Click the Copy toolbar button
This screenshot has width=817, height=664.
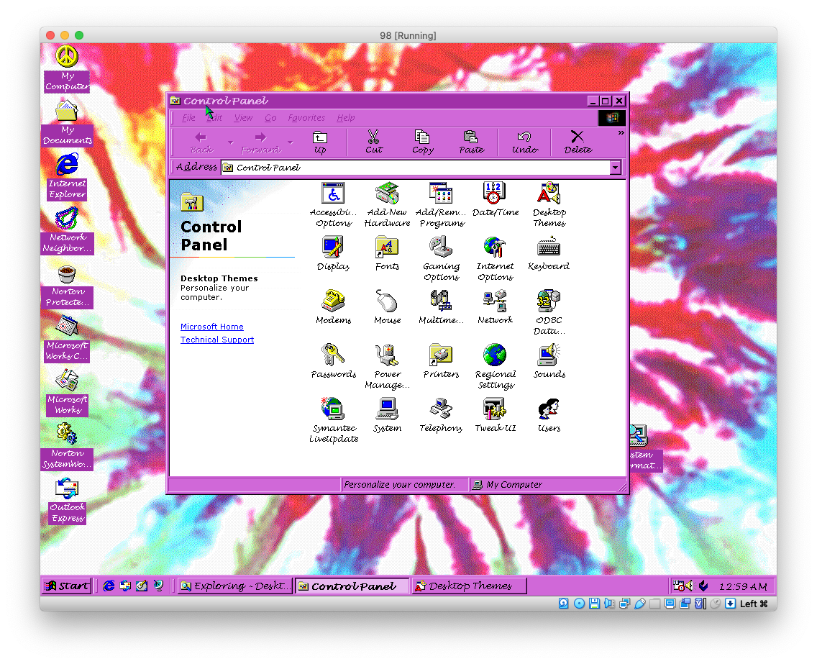coord(423,143)
